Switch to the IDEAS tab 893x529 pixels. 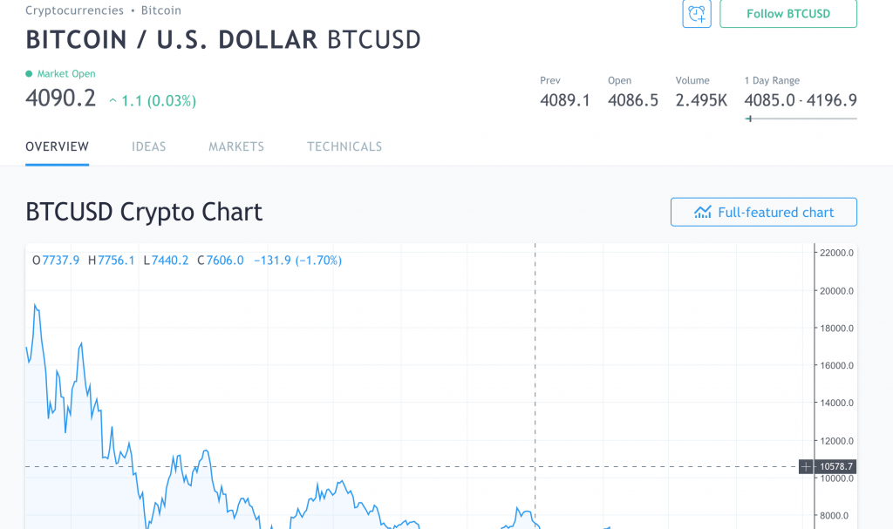point(148,147)
